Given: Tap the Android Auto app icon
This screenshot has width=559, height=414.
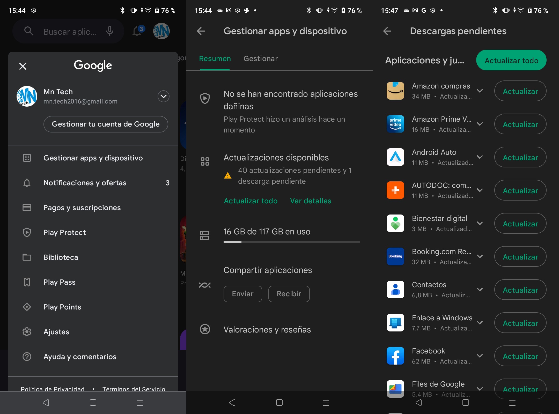Looking at the screenshot, I should pos(395,157).
